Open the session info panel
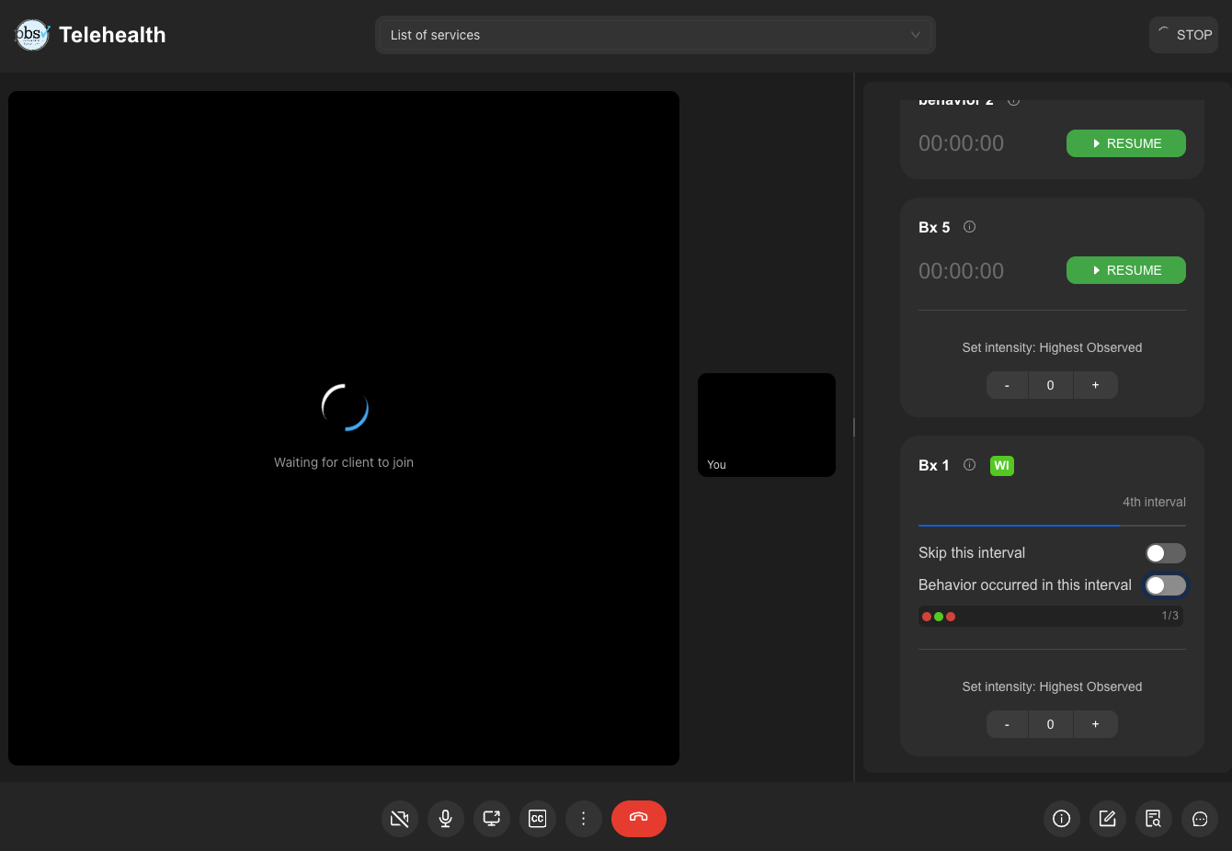The height and width of the screenshot is (851, 1232). point(1061,819)
